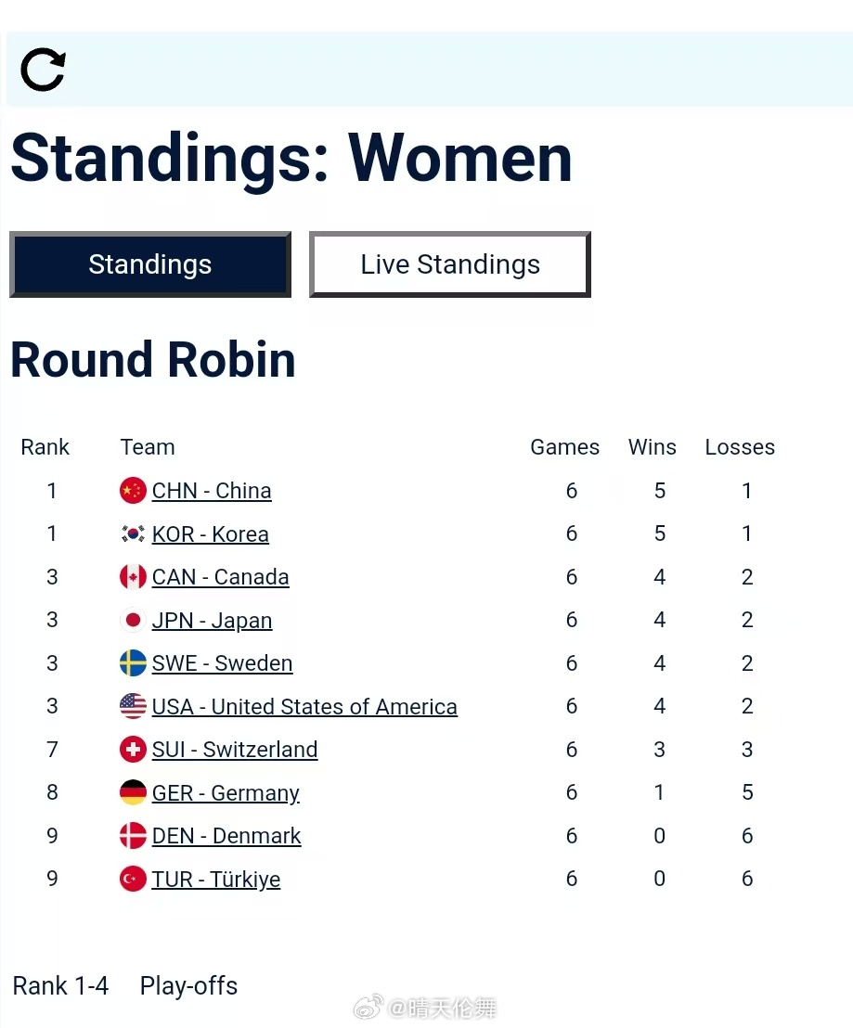Click the United States flag icon

click(133, 707)
